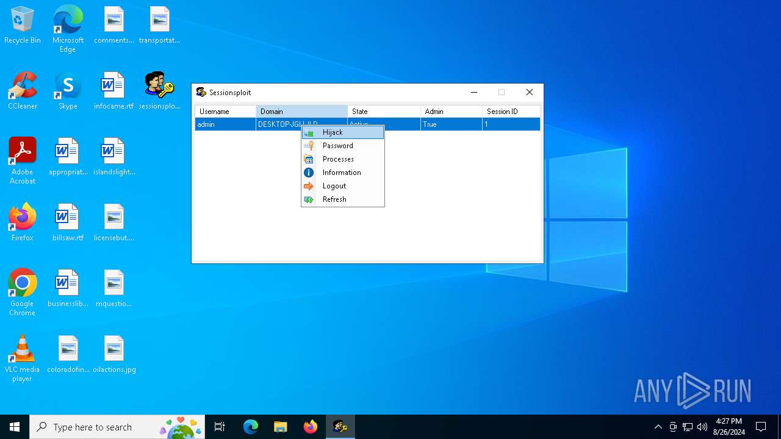Viewport: 781px width, 439px height.
Task: Open the Firefox desktop shortcut
Action: 23,223
